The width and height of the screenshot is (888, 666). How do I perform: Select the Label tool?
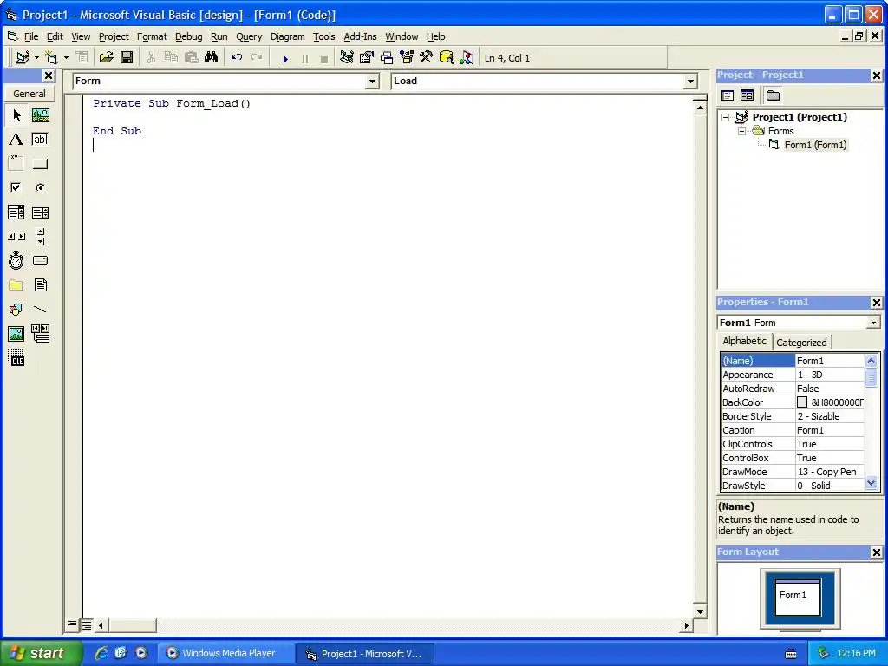[x=16, y=140]
